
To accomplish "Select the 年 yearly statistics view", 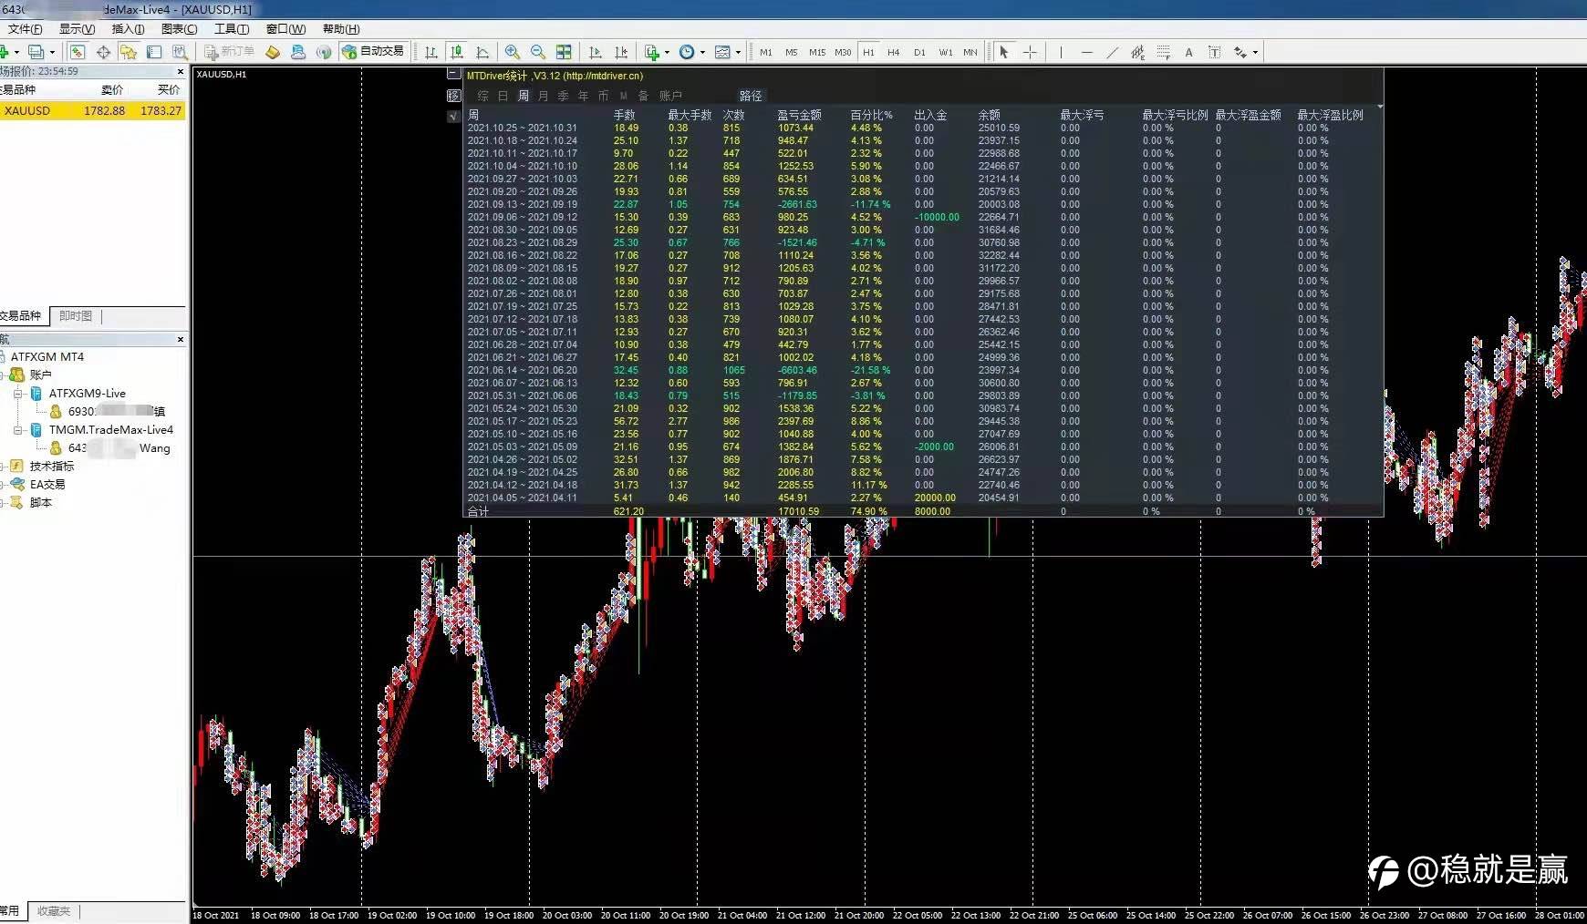I will 583,96.
